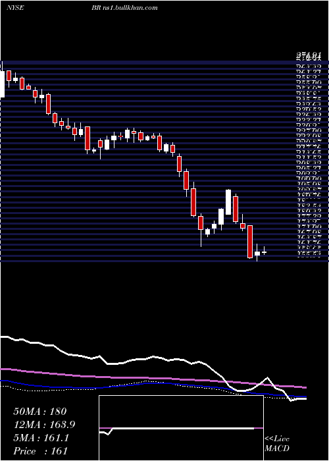329x461 pixels.
Task: Click the 12MA : 163.9 value
Action: (x=44, y=425)
